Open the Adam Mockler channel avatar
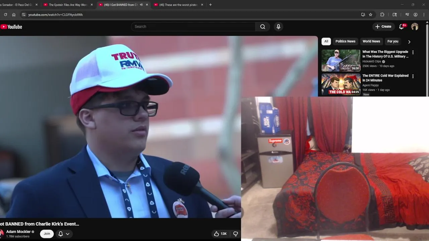The image size is (429, 241). pyautogui.click(x=1, y=233)
